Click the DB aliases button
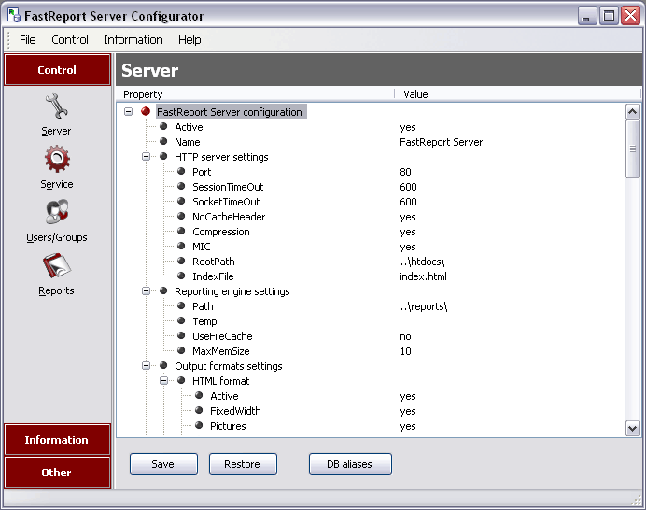 click(350, 464)
